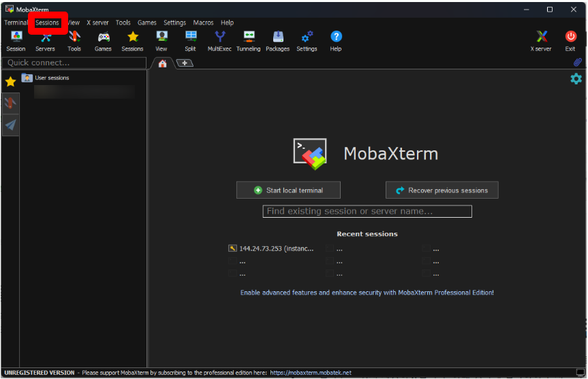Click the Quick connect field

coord(74,63)
